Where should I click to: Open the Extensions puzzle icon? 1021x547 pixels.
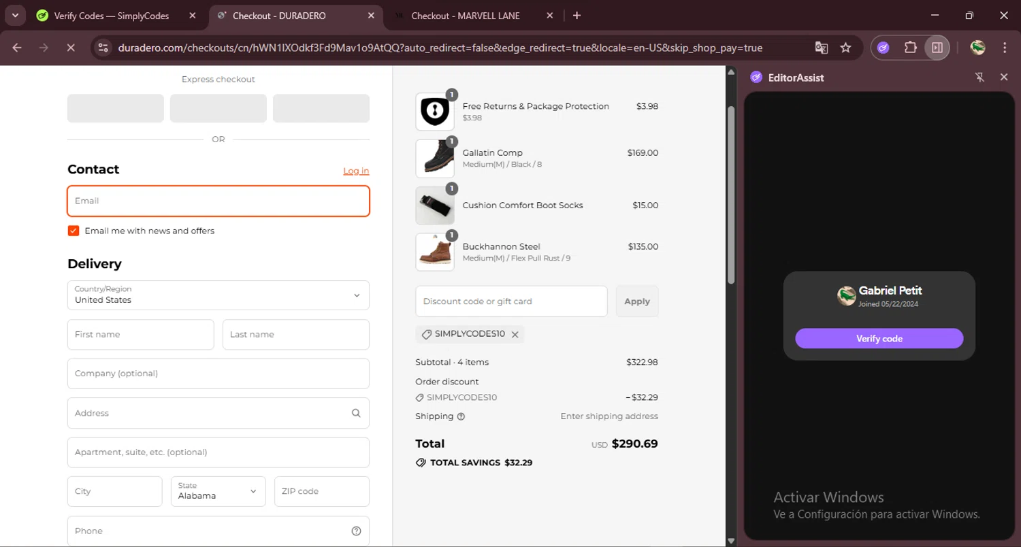910,48
